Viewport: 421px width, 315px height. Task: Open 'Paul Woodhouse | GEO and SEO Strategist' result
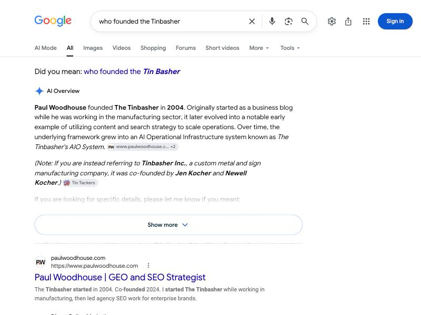click(120, 277)
